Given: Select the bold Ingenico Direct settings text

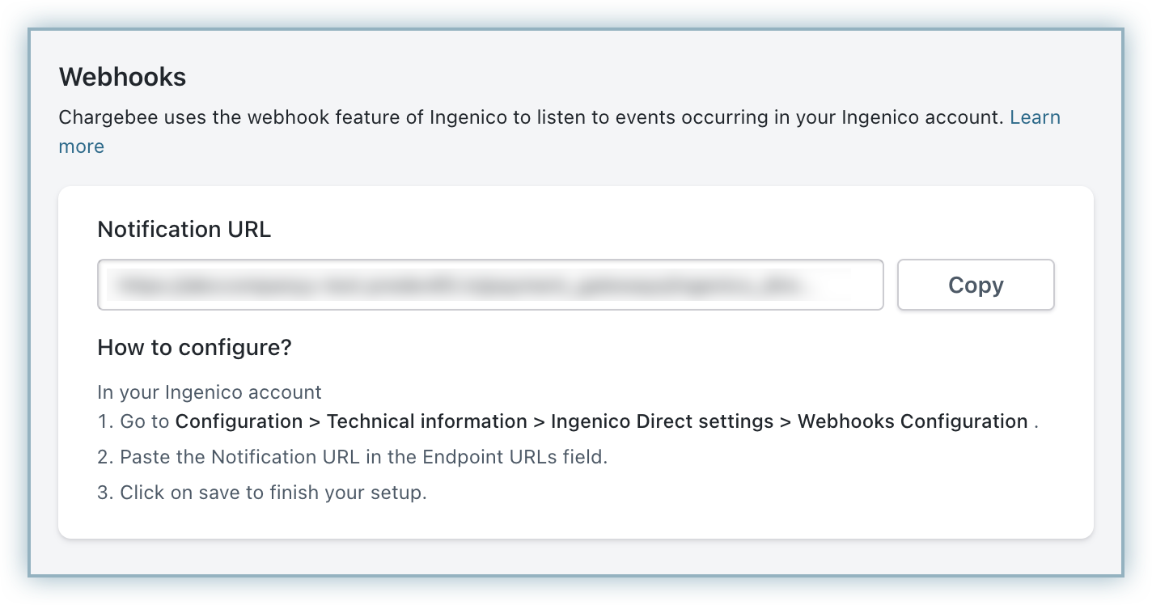Looking at the screenshot, I should click(662, 421).
